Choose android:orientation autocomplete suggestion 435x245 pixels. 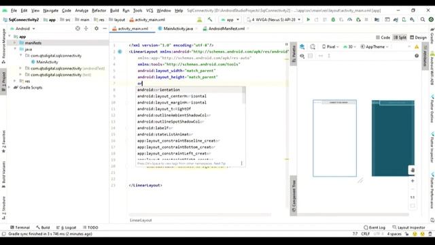(x=189, y=90)
